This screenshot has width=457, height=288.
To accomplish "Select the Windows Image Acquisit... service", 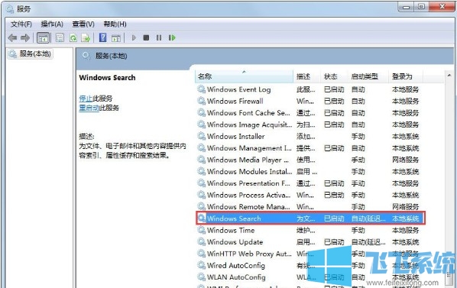I will coord(249,125).
